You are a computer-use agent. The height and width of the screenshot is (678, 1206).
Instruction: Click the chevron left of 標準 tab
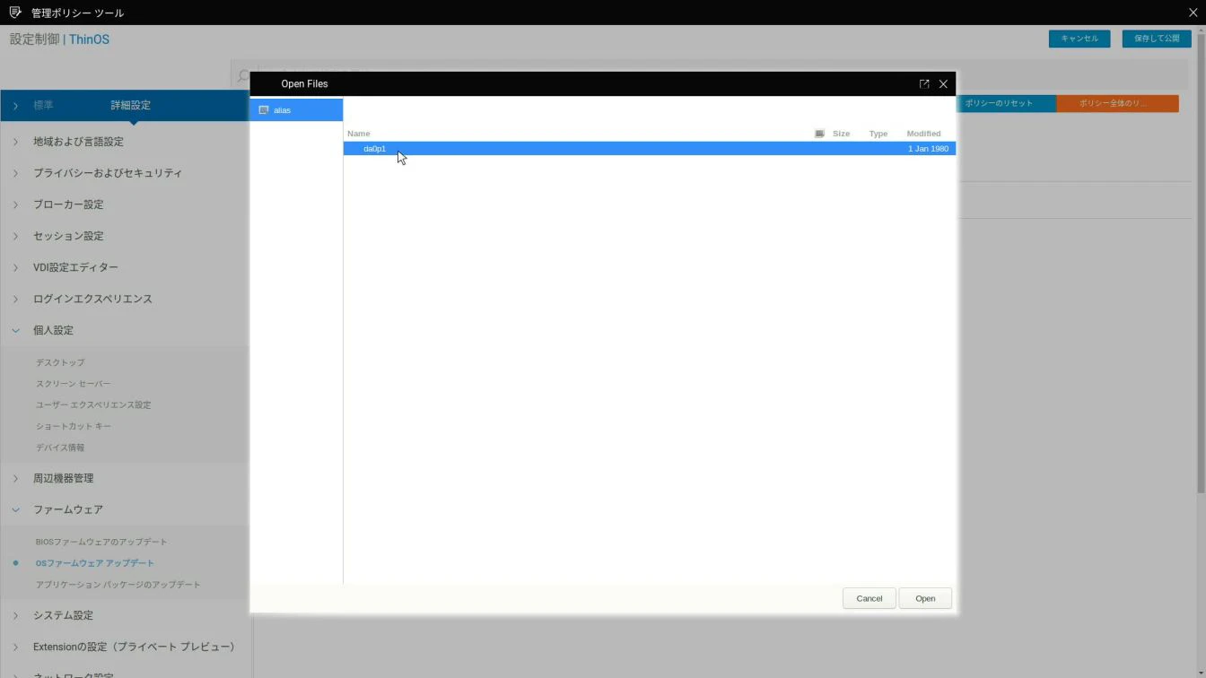pos(15,106)
